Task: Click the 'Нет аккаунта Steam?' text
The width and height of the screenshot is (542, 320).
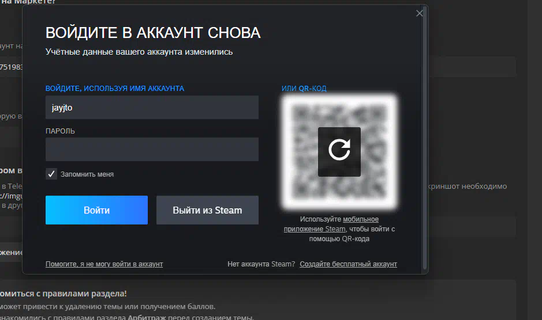Action: click(261, 264)
